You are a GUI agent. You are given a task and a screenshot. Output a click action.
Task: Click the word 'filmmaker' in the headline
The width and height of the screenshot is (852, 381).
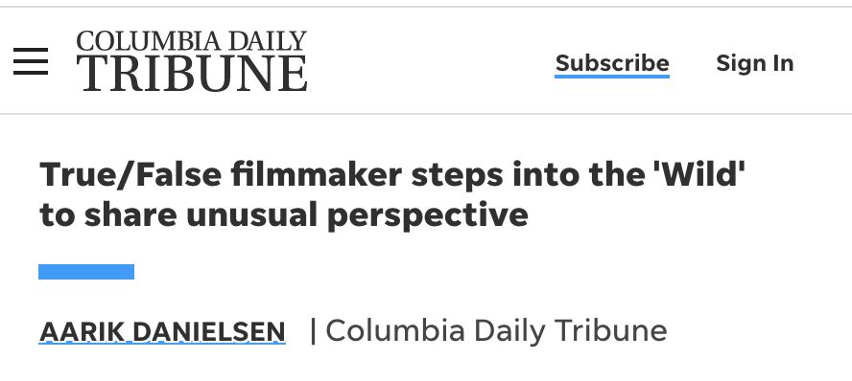pyautogui.click(x=316, y=174)
